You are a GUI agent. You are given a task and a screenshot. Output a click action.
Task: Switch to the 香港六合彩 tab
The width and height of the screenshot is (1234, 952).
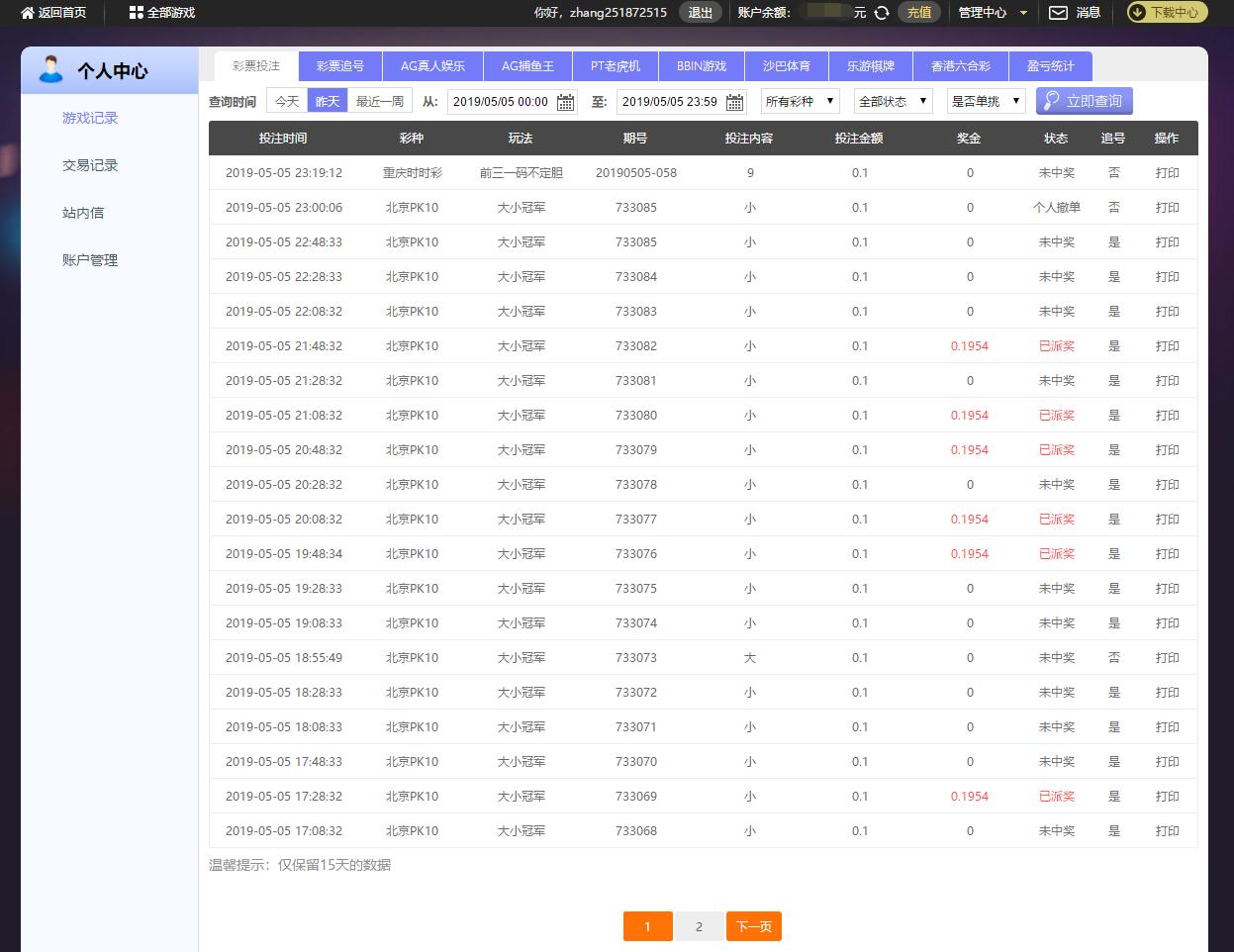[x=961, y=66]
